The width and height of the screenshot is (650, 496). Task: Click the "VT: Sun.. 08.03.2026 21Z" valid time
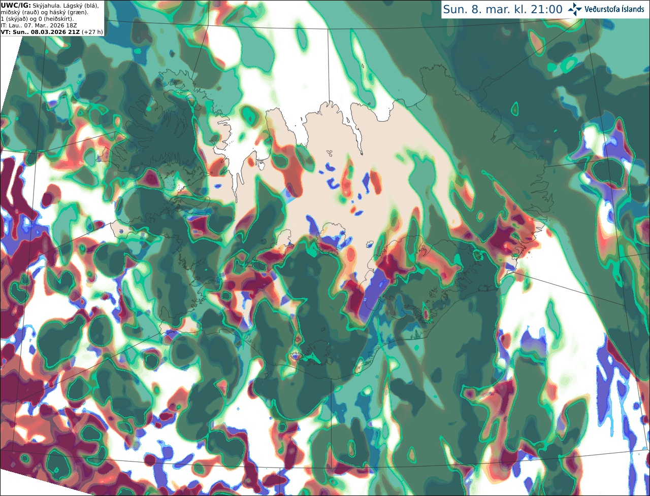pos(40,31)
